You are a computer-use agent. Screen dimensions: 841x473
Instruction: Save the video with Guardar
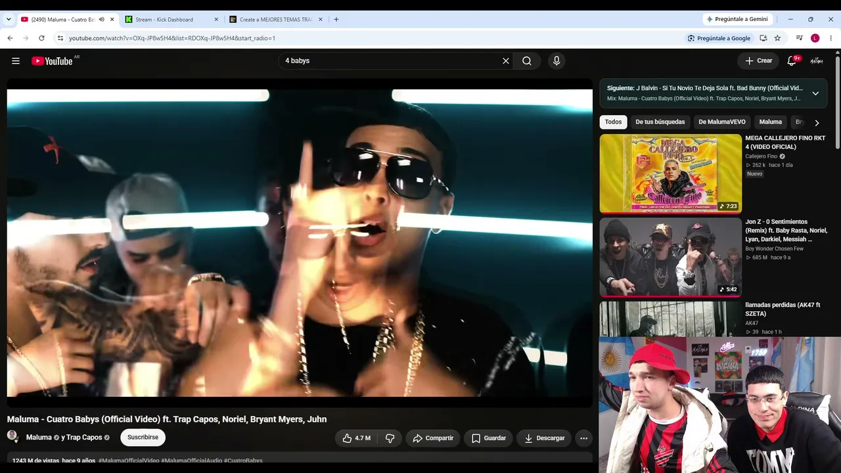(x=489, y=438)
